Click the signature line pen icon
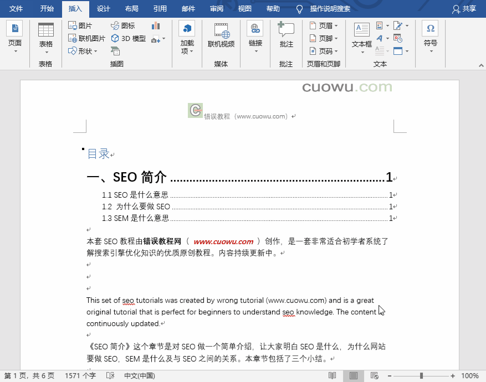486x382 pixels. [398, 25]
